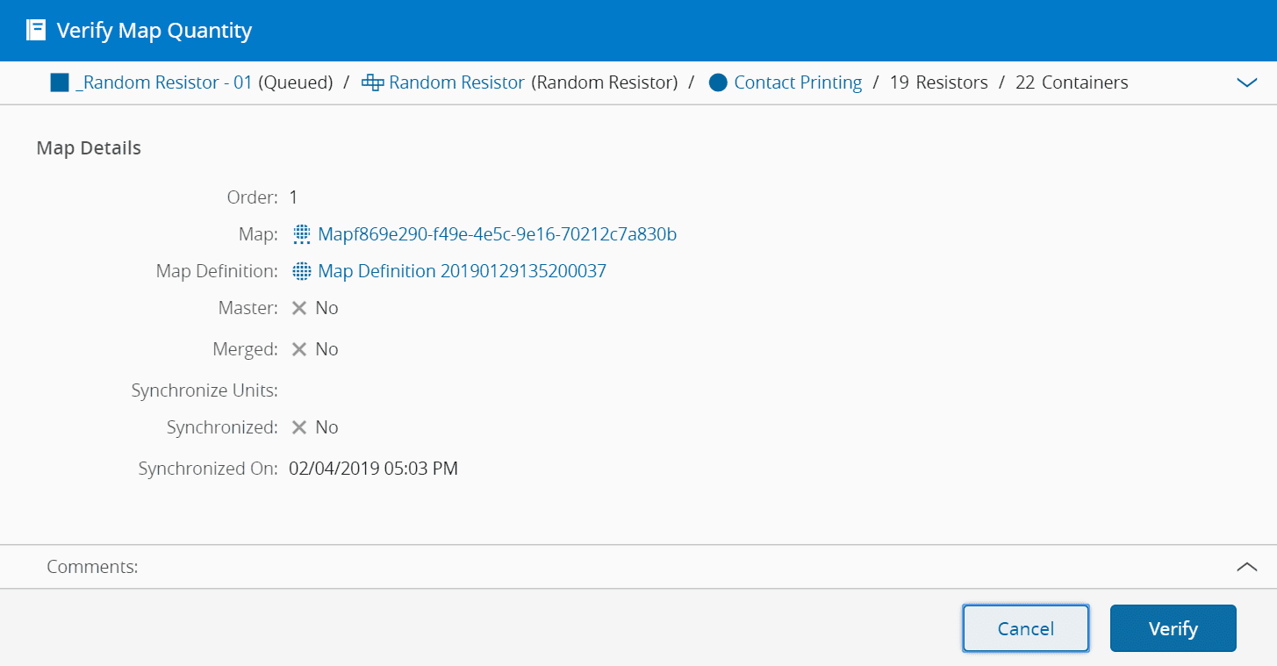
Task: Open Map Definition 20190129135200037 link
Action: [462, 271]
